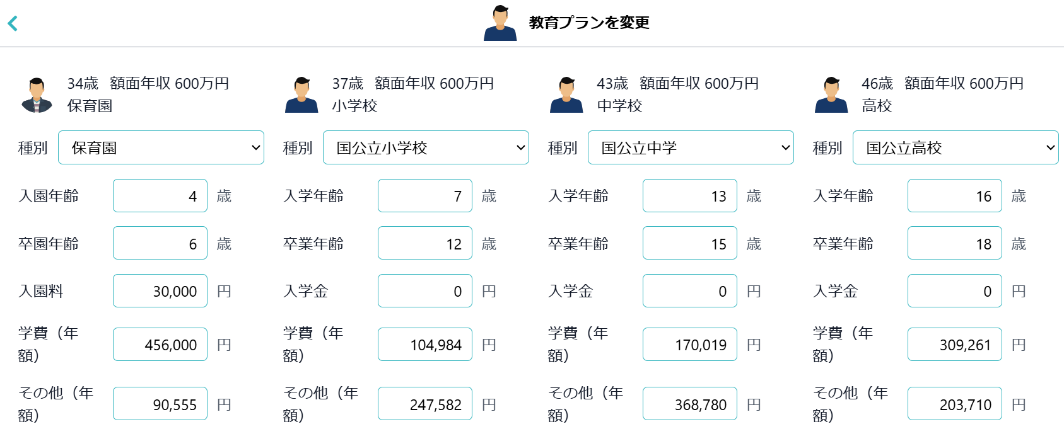Click the 卒園年齢 field showing 6
Image resolution: width=1064 pixels, height=446 pixels.
[x=160, y=243]
